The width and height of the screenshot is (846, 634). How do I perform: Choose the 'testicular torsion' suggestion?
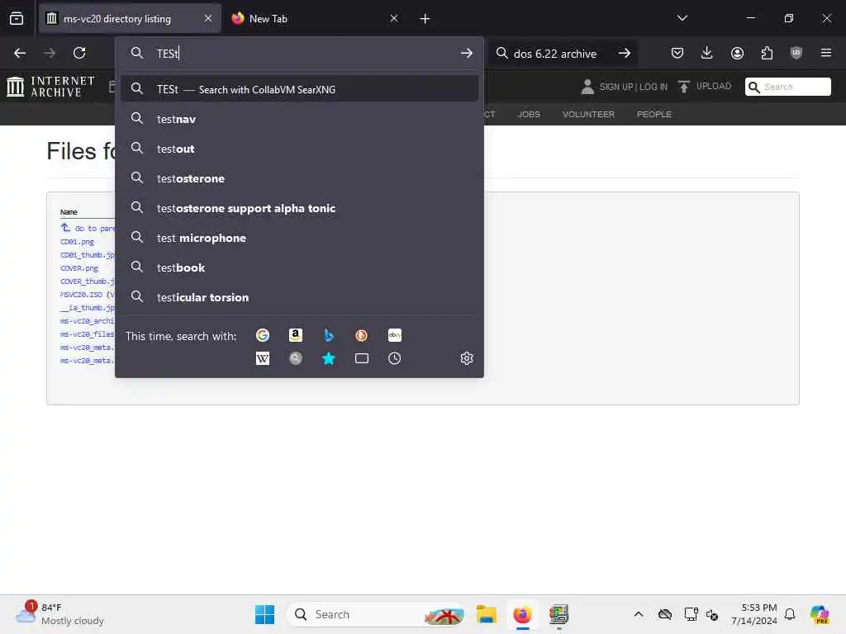pos(299,296)
